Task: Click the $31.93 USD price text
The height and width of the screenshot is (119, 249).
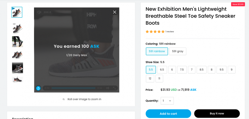Action: [169, 90]
